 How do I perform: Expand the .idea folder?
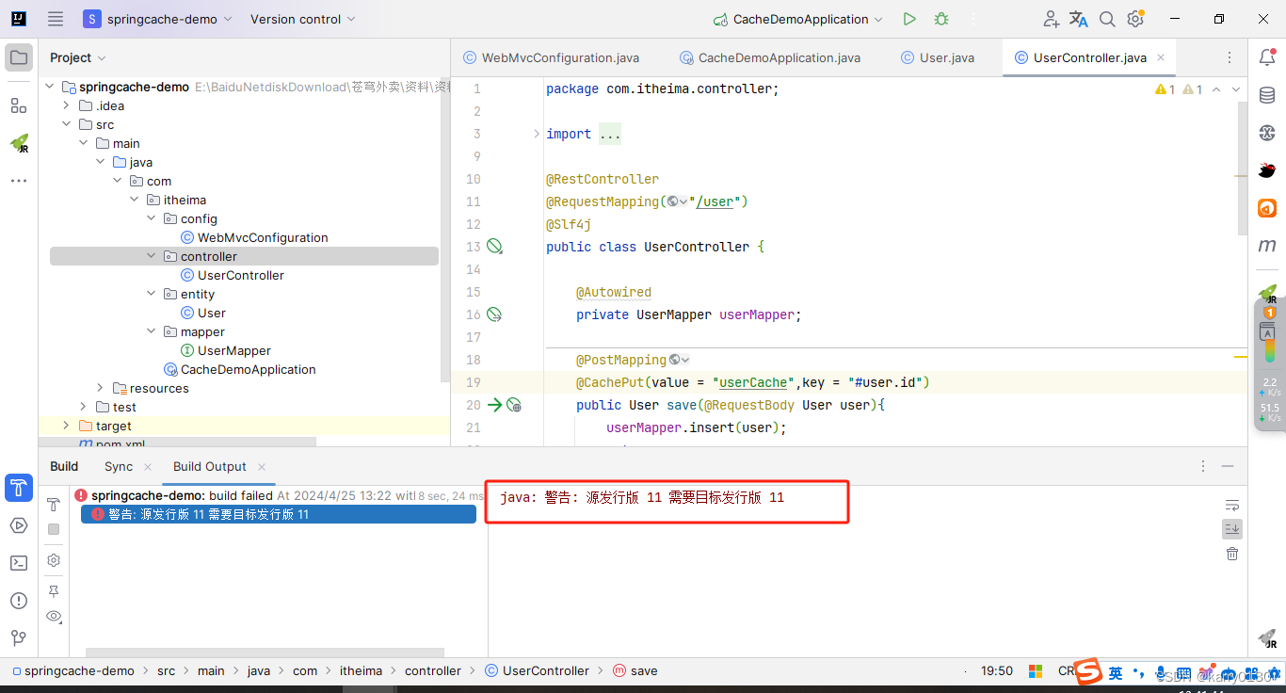coord(67,105)
